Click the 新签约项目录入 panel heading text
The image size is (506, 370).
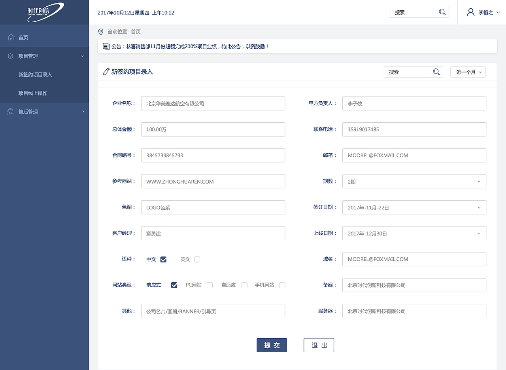[x=132, y=72]
